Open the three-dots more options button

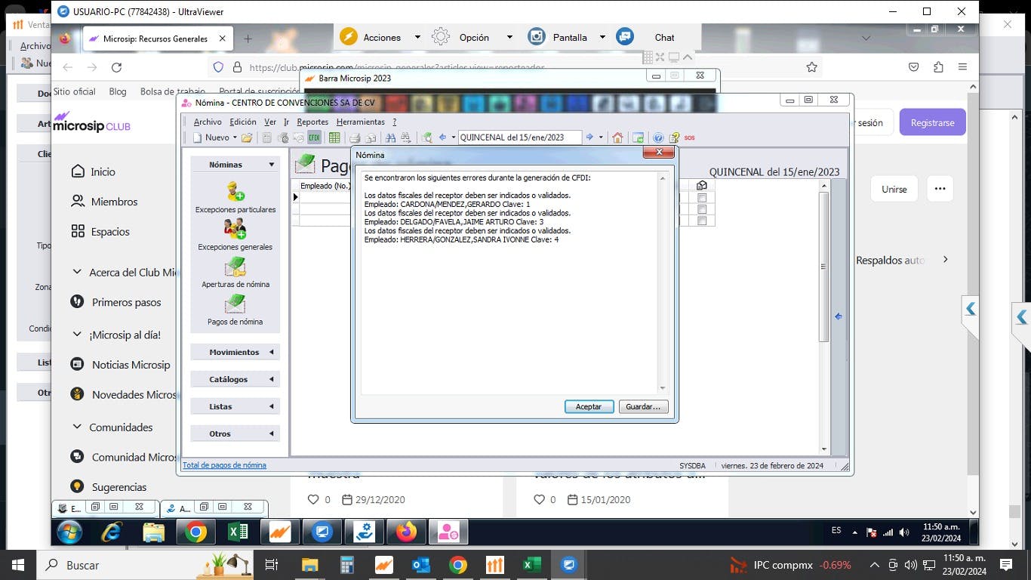tap(940, 189)
